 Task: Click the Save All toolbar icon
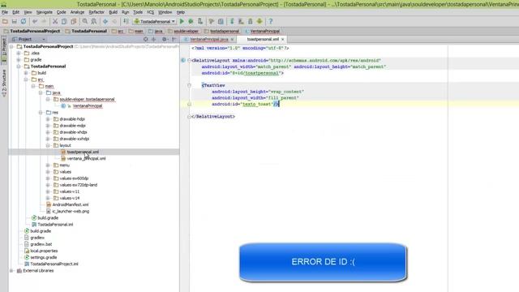pos(15,22)
